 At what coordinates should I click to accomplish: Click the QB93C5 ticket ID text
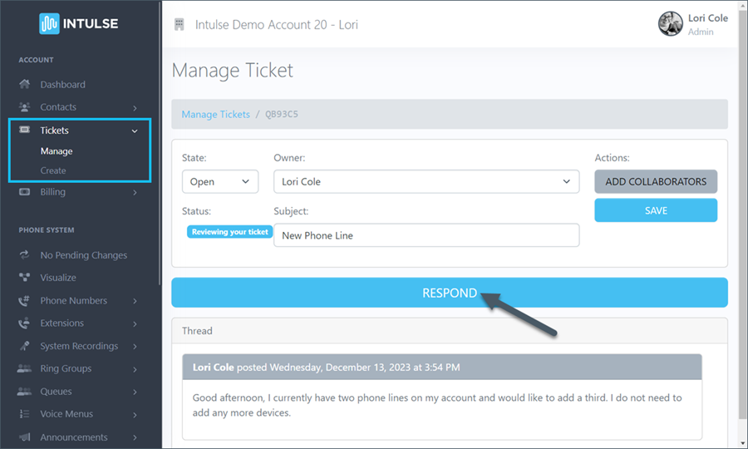point(282,114)
